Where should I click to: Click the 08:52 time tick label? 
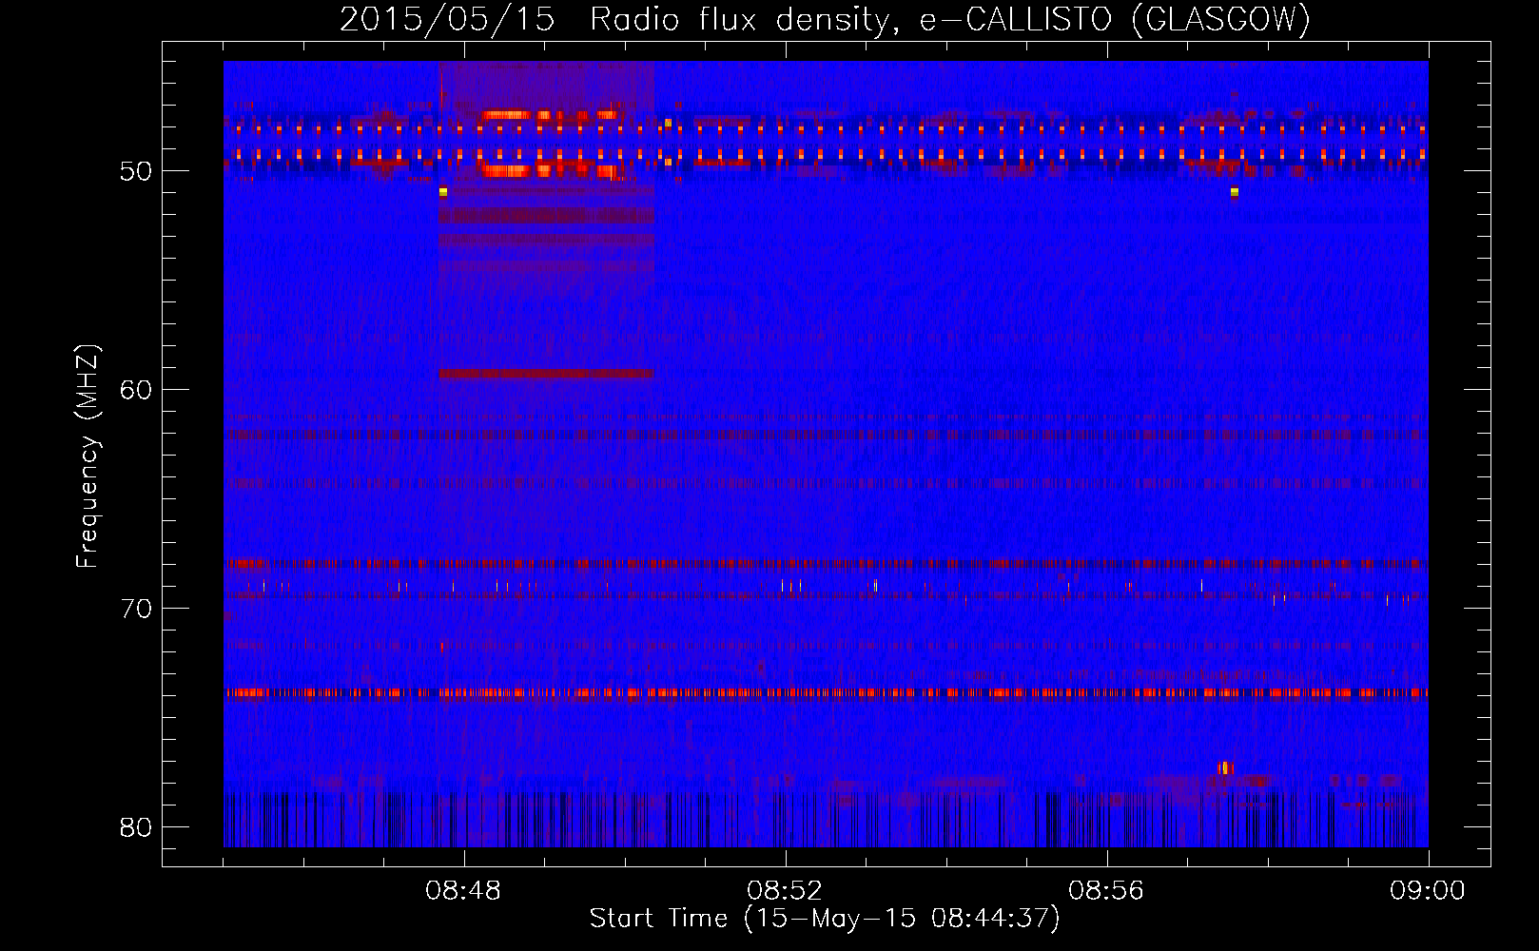(x=785, y=891)
